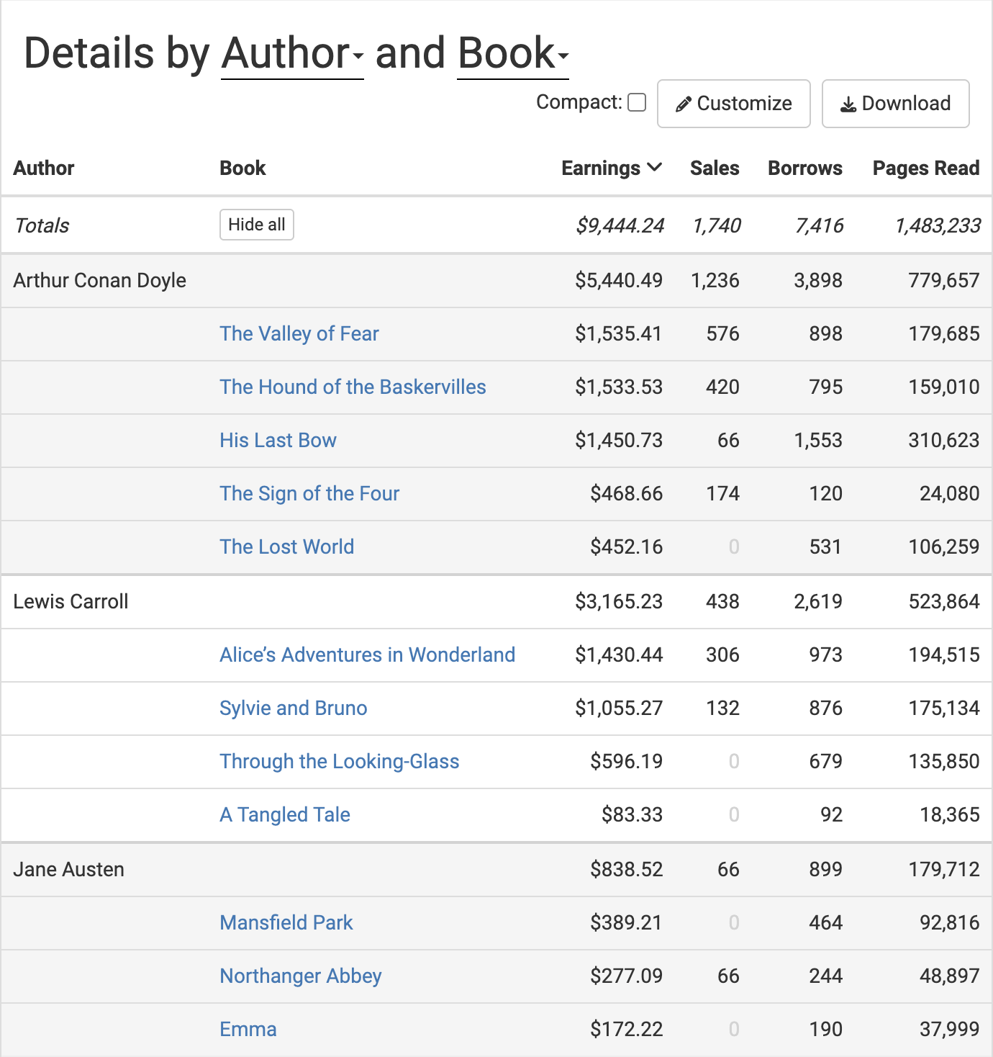The height and width of the screenshot is (1057, 993).
Task: Click the Customize button
Action: 734,104
